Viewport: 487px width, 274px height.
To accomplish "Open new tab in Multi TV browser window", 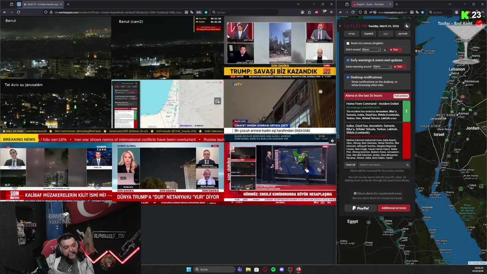I will pos(68,4).
